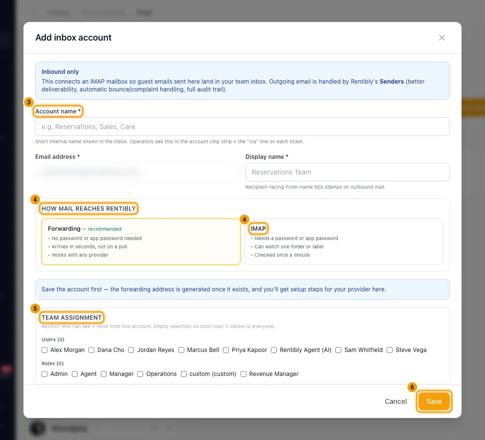Click the 'Short internal name shown in the inbox' hint

pyautogui.click(x=170, y=142)
